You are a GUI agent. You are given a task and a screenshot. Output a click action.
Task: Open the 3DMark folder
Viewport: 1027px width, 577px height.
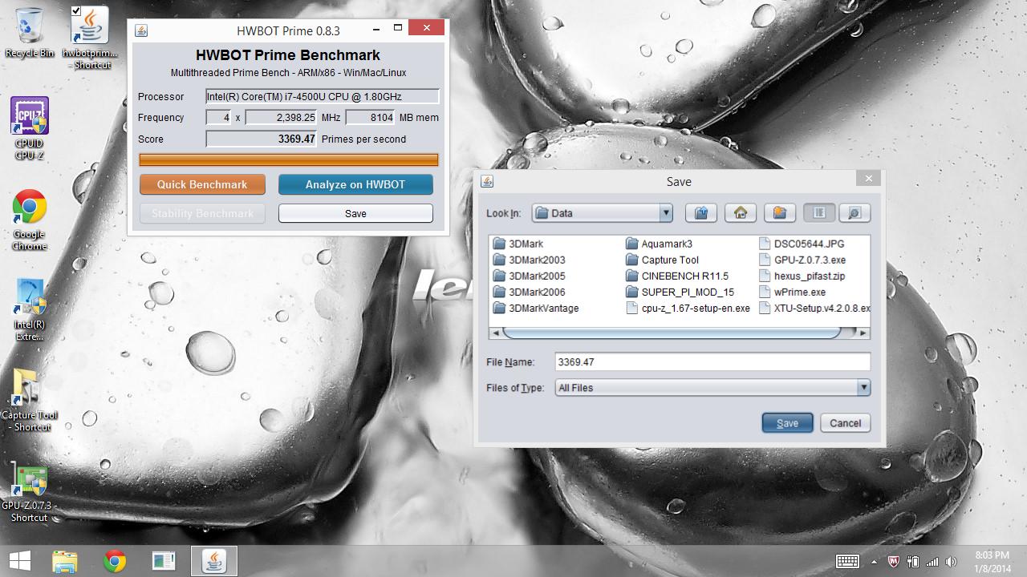(x=518, y=244)
